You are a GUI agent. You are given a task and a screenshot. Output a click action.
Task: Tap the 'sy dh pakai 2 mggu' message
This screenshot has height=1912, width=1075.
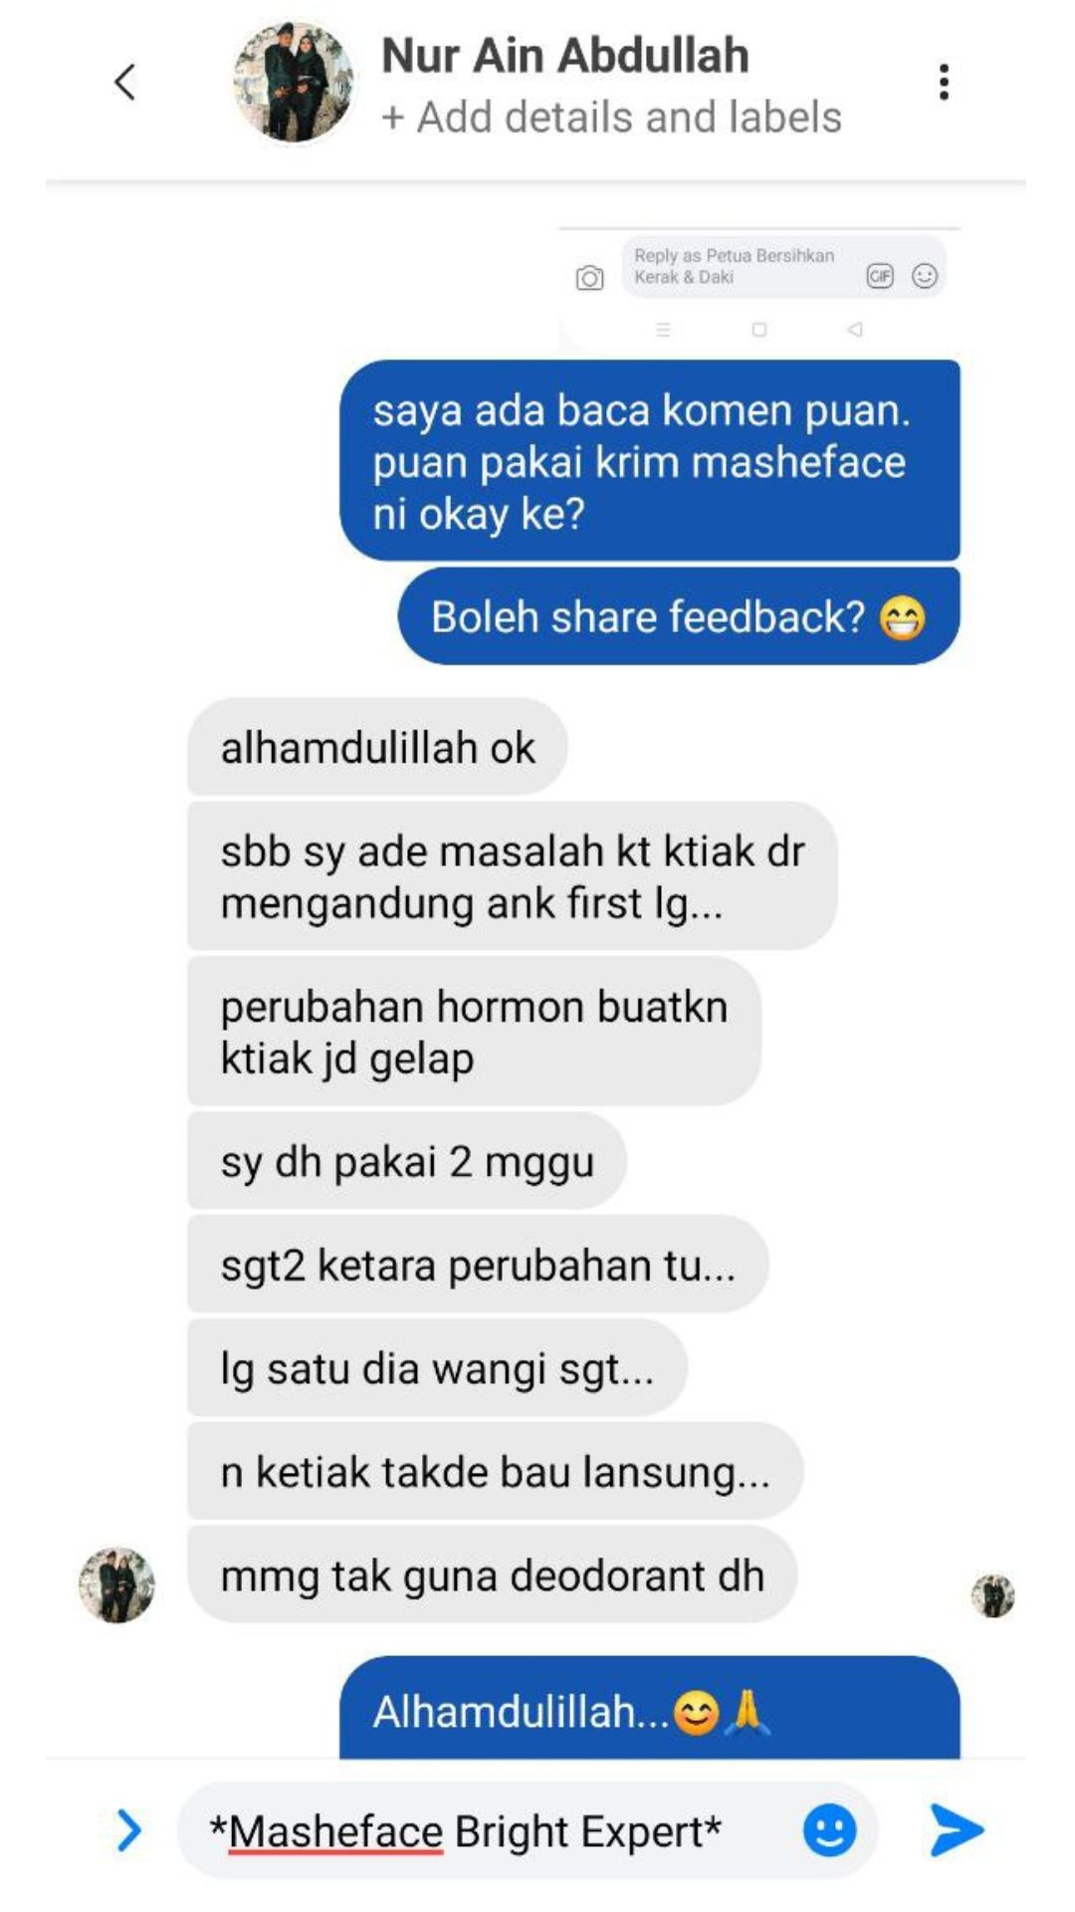tap(407, 1161)
